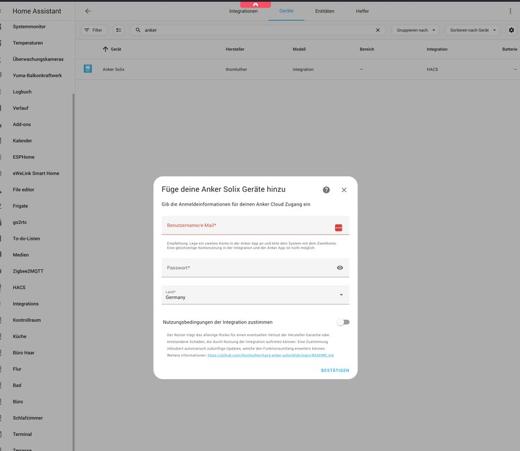The height and width of the screenshot is (451, 520).
Task: Open the three-dot overflow menu
Action: tap(510, 11)
